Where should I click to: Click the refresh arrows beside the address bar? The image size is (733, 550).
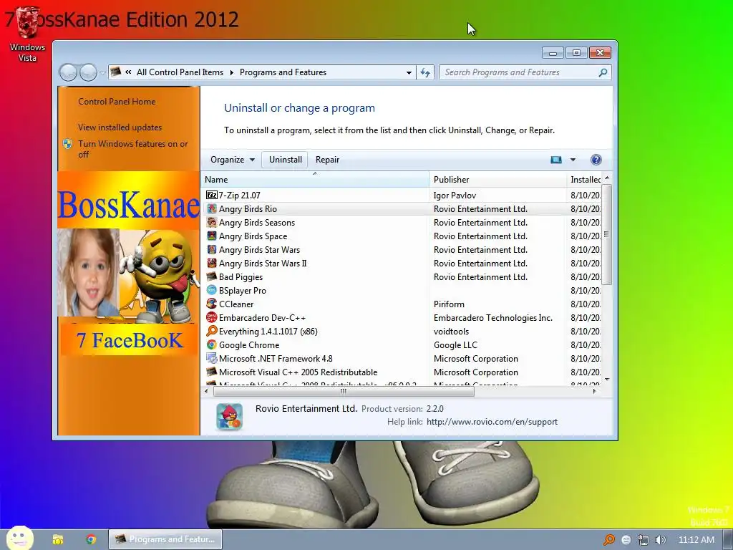point(425,72)
